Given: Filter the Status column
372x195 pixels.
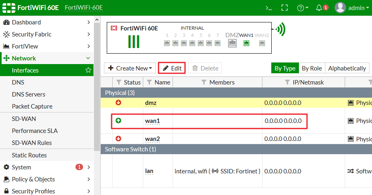Looking at the screenshot, I should click(119, 82).
